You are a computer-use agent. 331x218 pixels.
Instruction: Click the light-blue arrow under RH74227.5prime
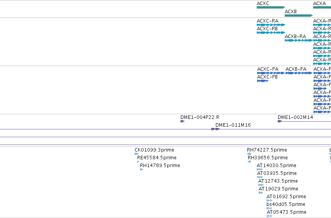pos(249,154)
